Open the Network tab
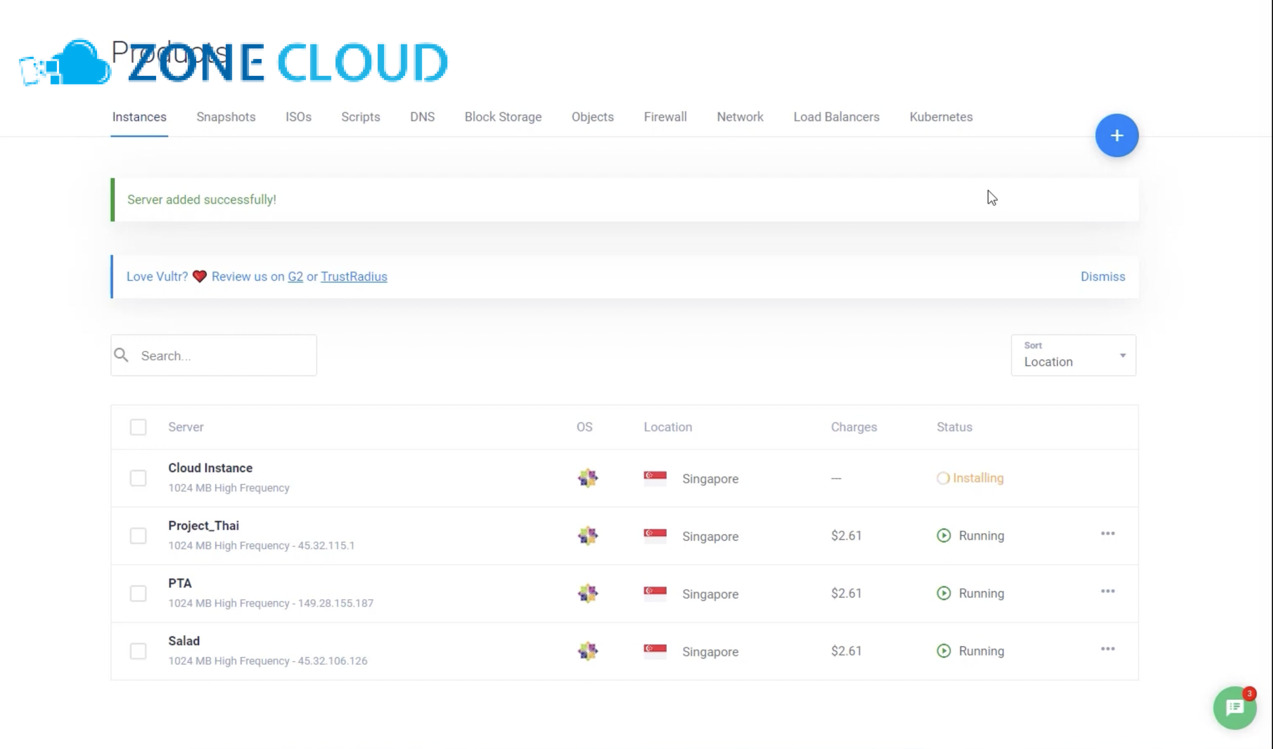Image resolution: width=1273 pixels, height=749 pixels. click(x=740, y=117)
